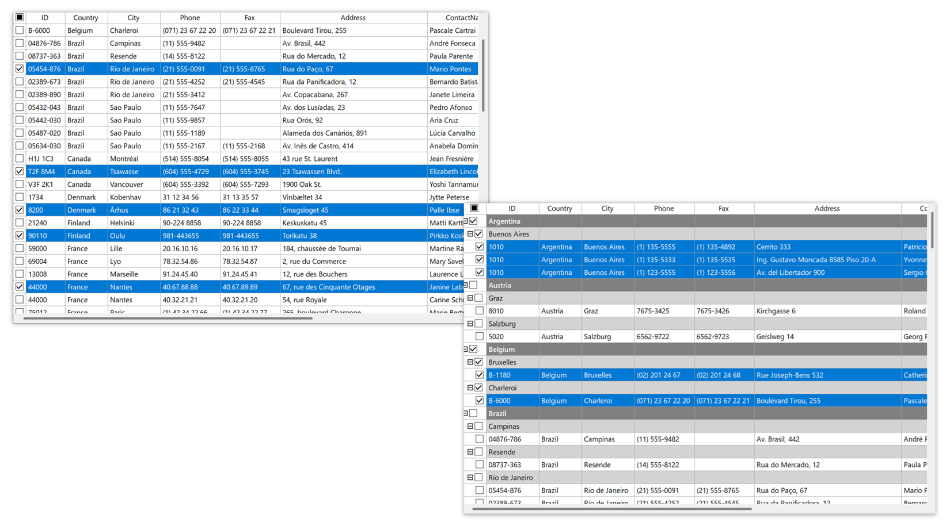Uncheck the checkbox on the Torikatu 38 row
Screen dimensions: 950x526
tap(19, 235)
